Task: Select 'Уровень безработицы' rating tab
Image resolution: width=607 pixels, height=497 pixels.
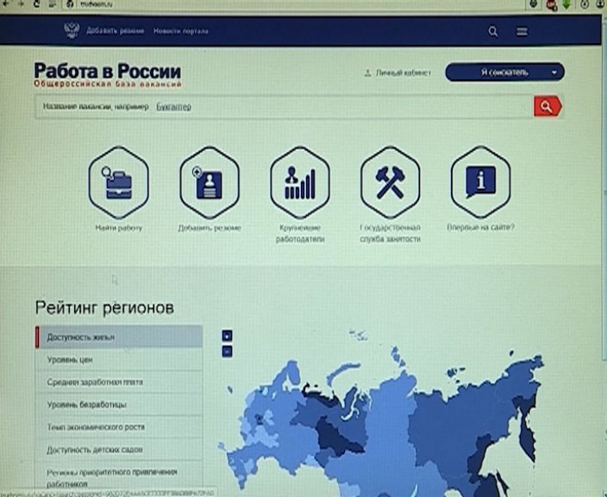Action: [119, 405]
